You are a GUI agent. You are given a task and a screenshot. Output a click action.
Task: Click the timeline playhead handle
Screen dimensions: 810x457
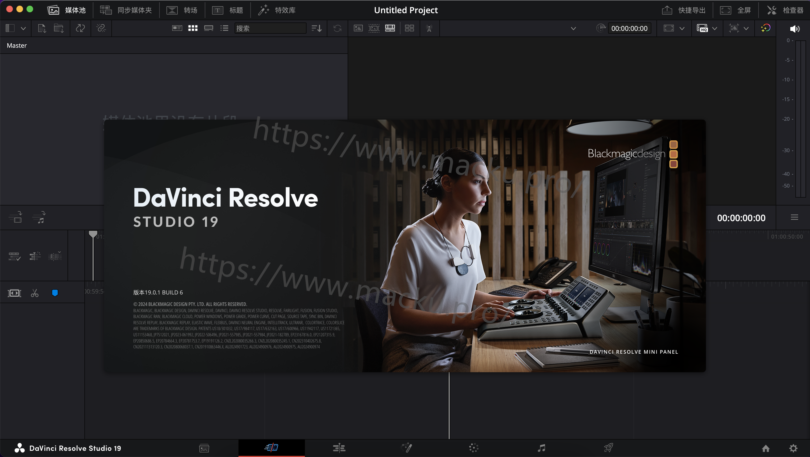93,234
